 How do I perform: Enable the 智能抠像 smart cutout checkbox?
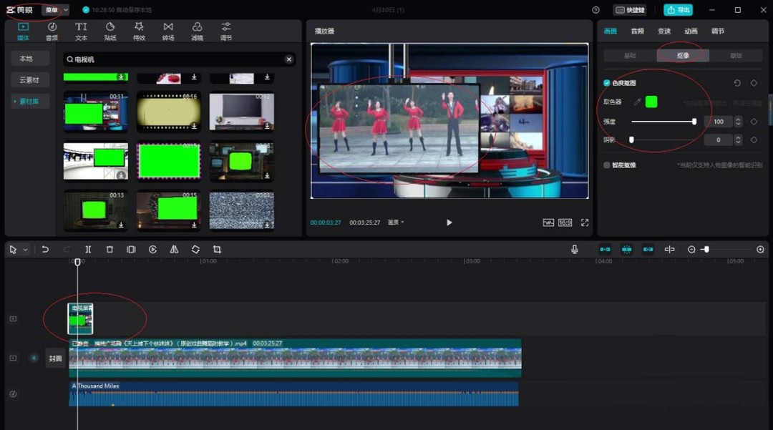pyautogui.click(x=607, y=165)
